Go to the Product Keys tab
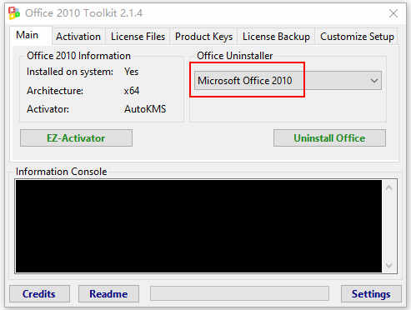411x310 pixels. tap(203, 37)
